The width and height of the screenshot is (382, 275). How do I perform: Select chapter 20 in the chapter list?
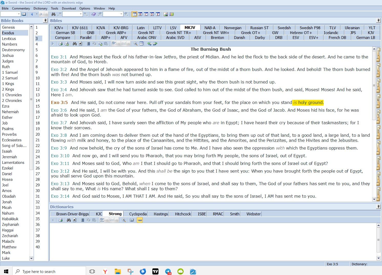38,134
